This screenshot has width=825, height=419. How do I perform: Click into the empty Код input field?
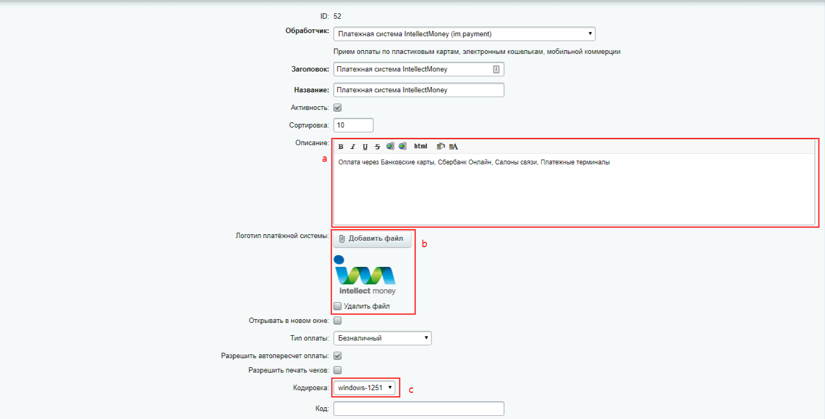click(419, 409)
